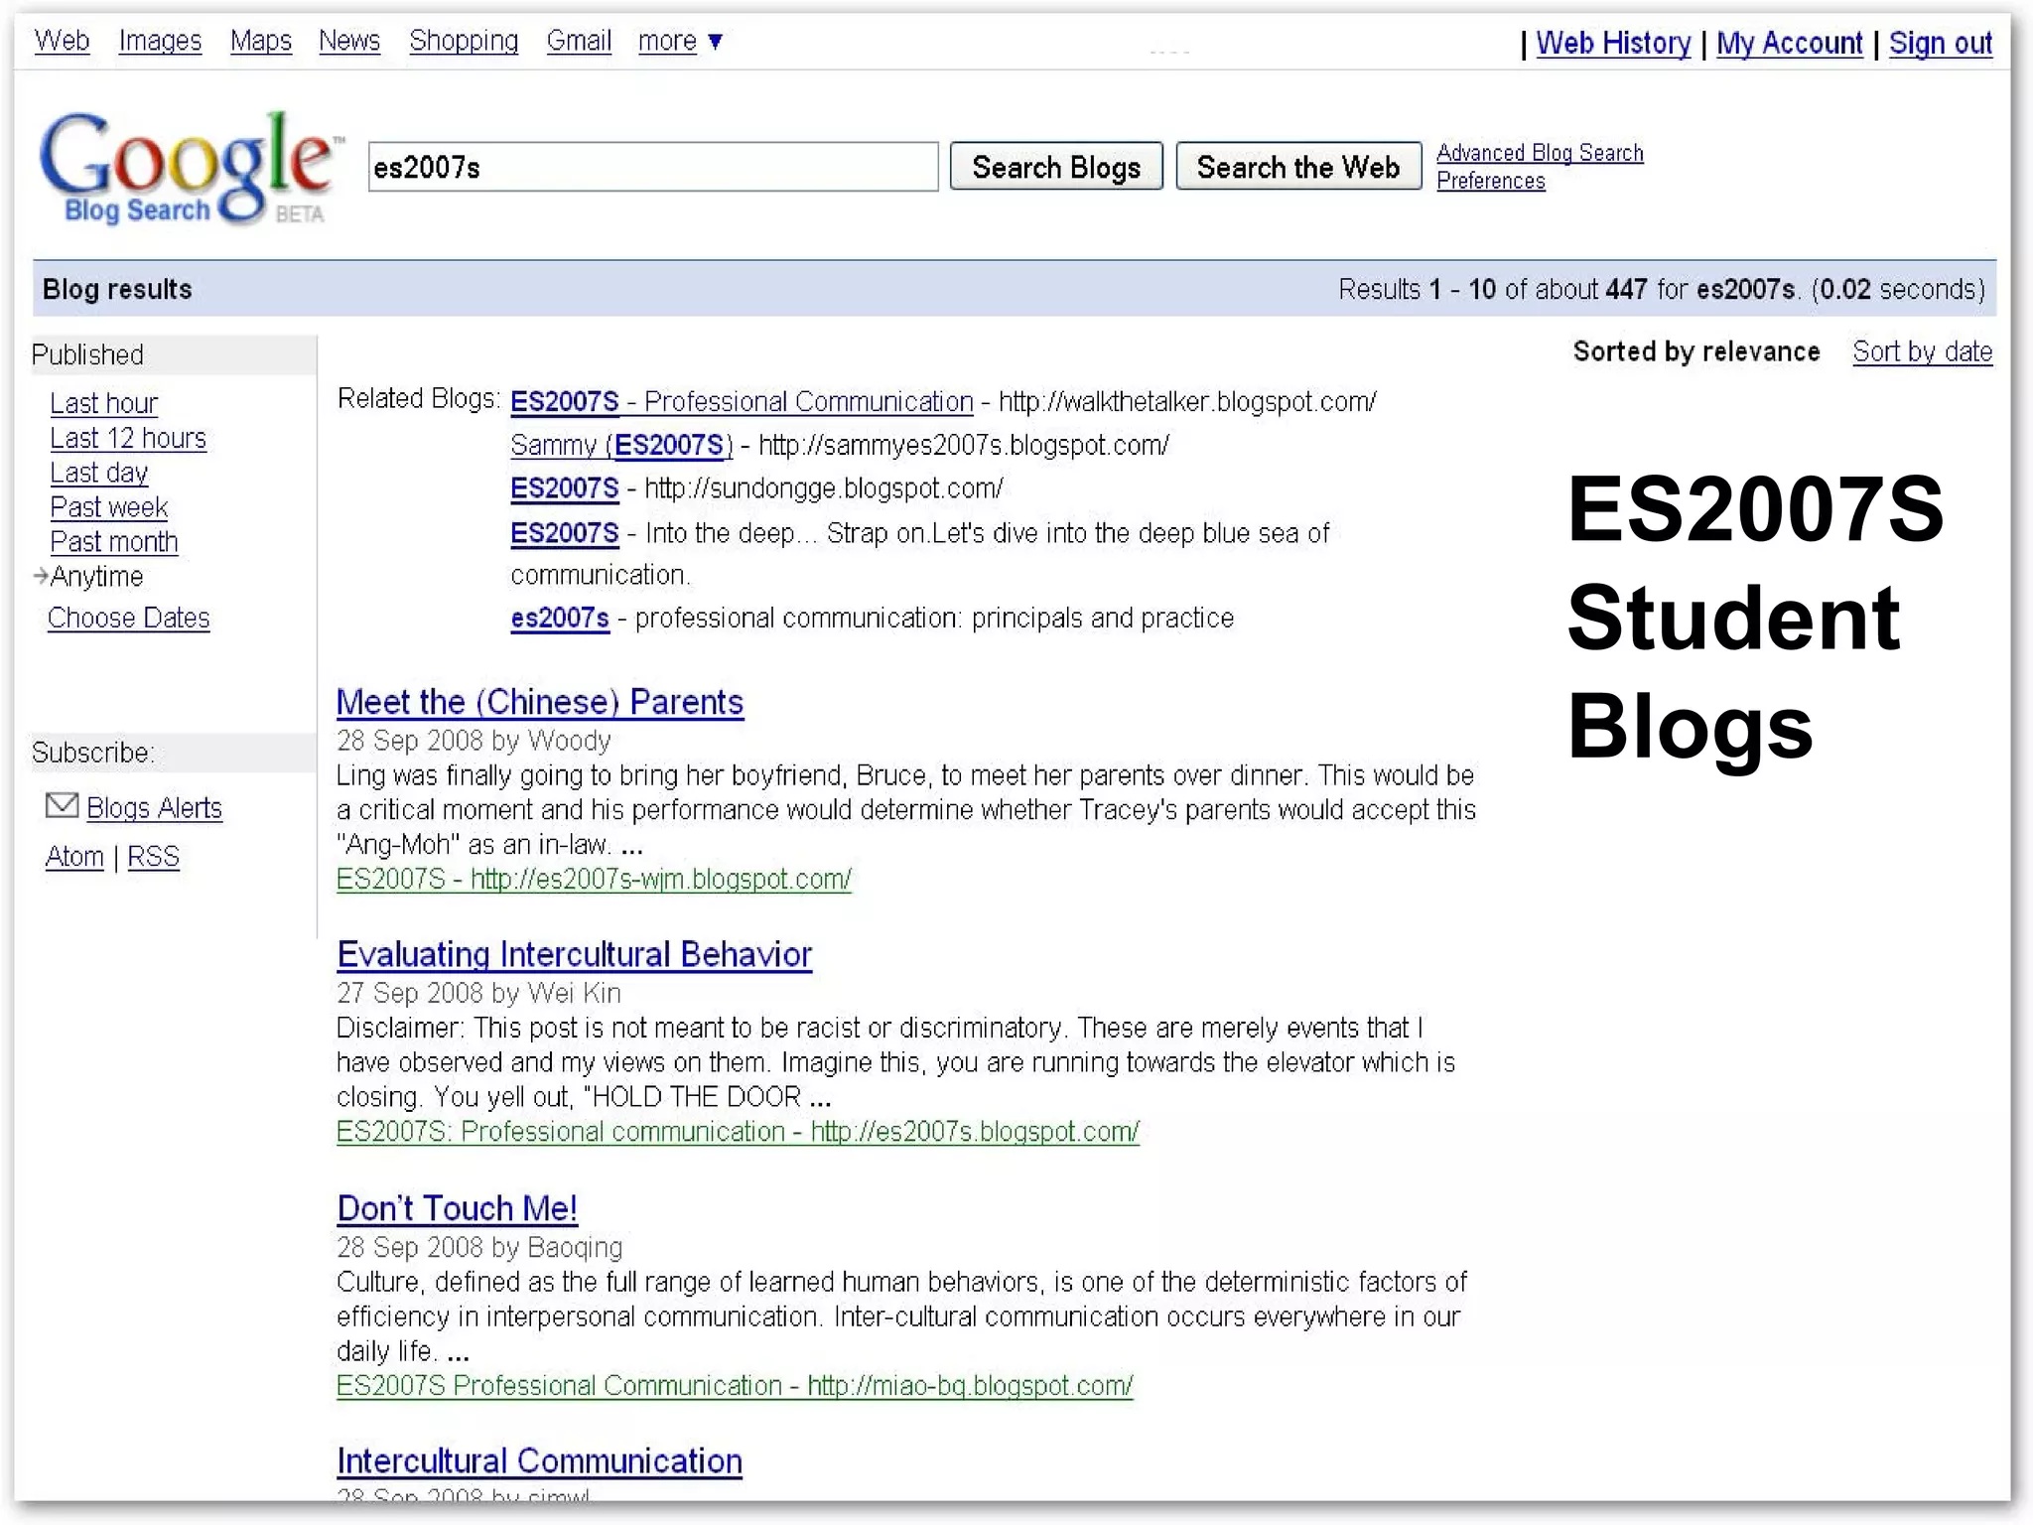This screenshot has width=2033, height=1525.
Task: Visit miao-bq.blogspot.com green link
Action: click(735, 1385)
